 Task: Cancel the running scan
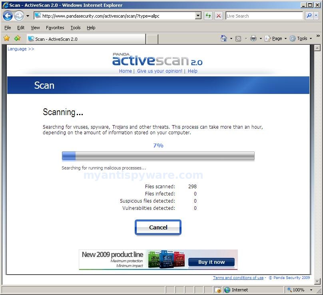158,227
